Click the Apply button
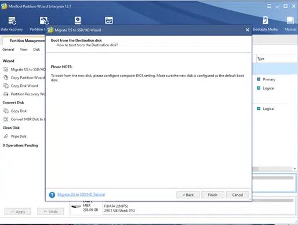 pos(18,212)
